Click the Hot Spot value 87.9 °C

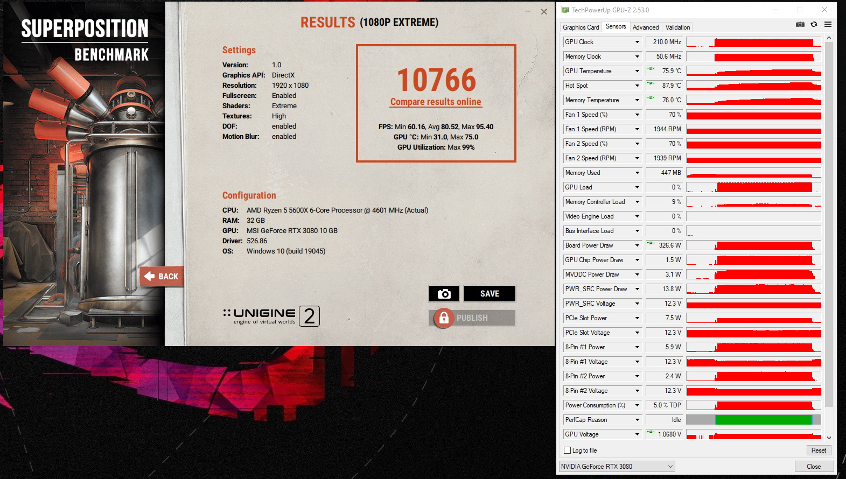point(664,86)
